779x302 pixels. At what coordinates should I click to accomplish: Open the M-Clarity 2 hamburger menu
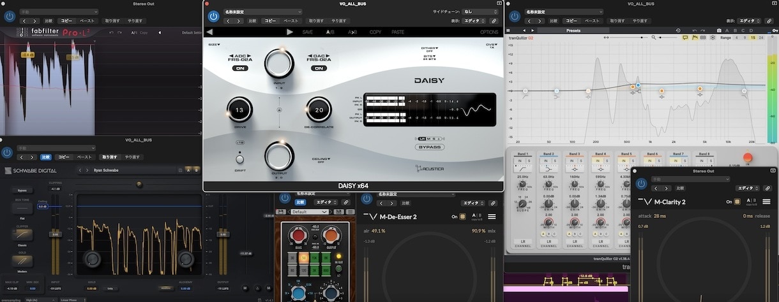coord(768,202)
